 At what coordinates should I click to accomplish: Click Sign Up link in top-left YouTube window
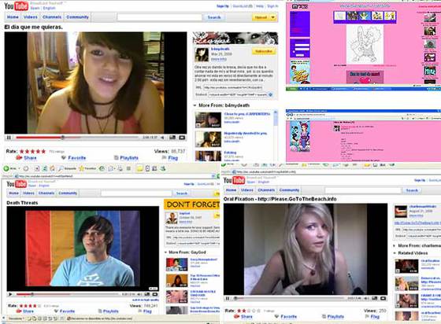pyautogui.click(x=223, y=6)
